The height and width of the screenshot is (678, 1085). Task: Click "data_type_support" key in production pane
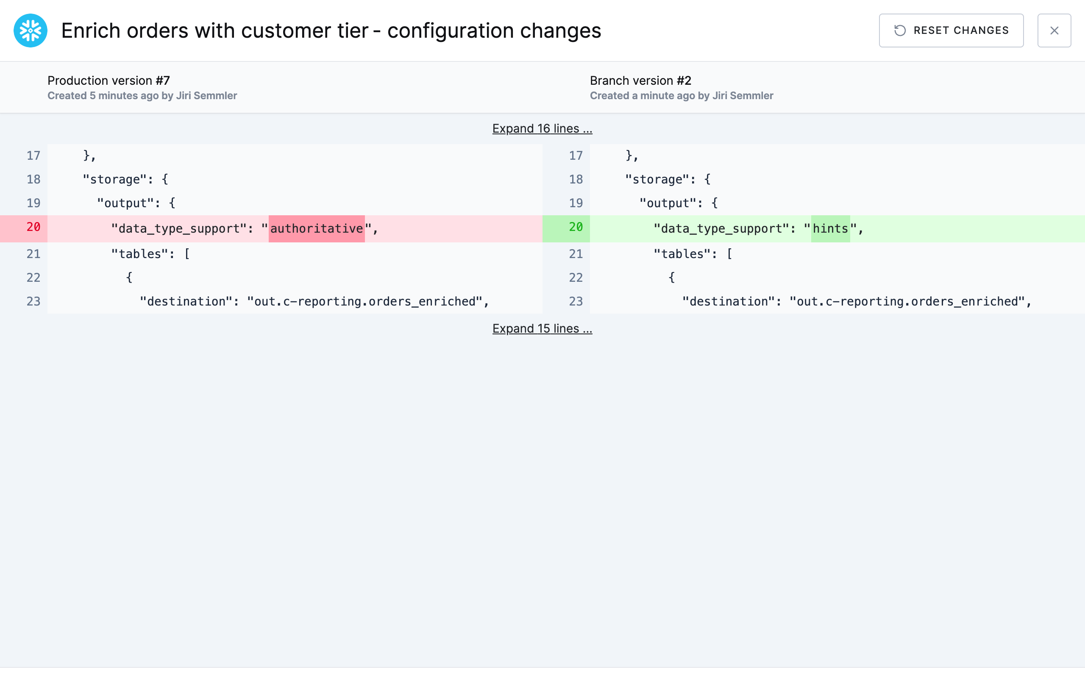pyautogui.click(x=179, y=229)
